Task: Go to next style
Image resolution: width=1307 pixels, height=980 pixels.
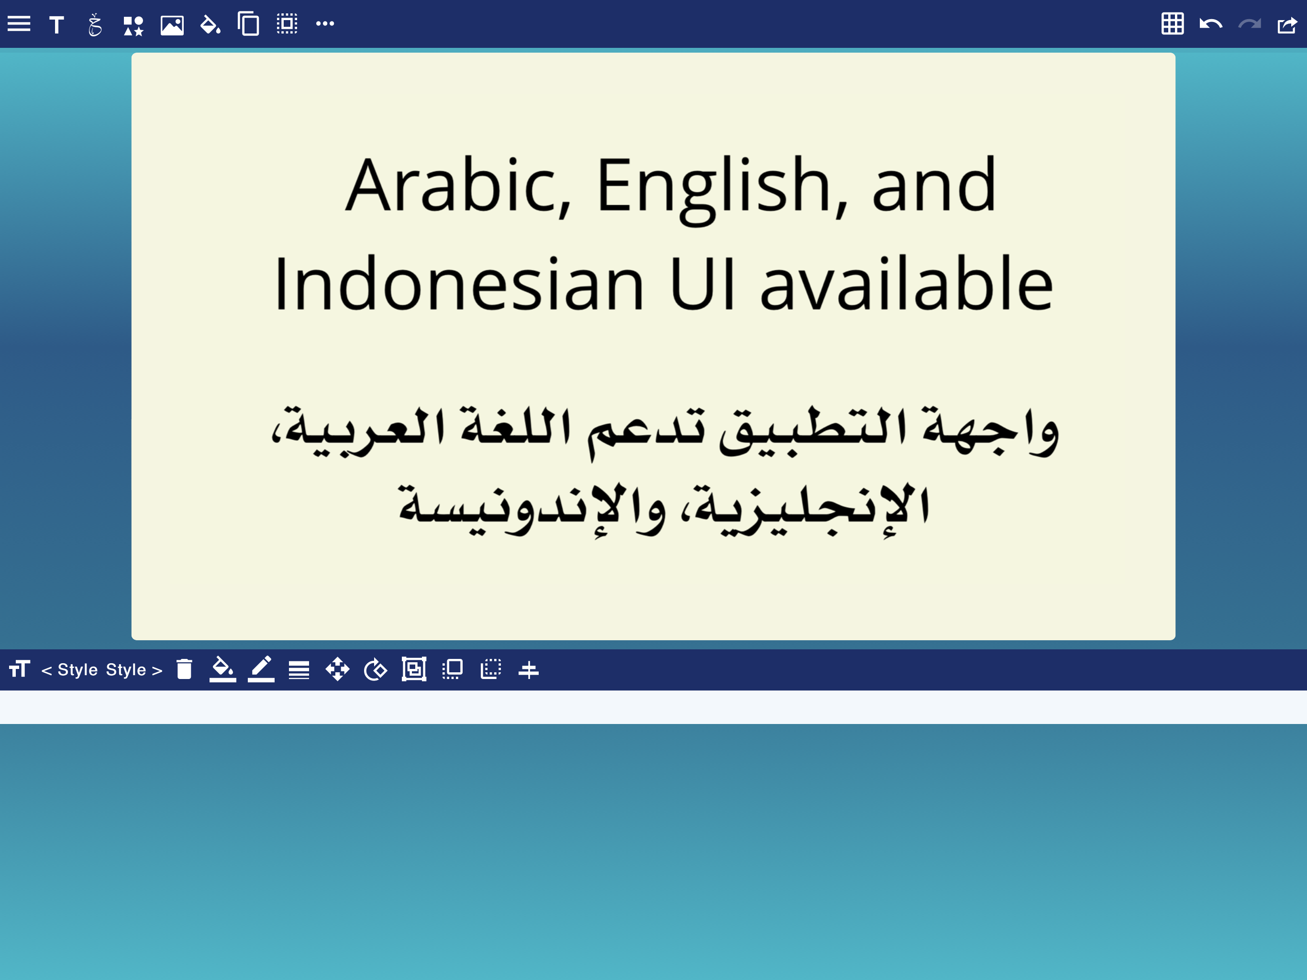Action: 134,670
